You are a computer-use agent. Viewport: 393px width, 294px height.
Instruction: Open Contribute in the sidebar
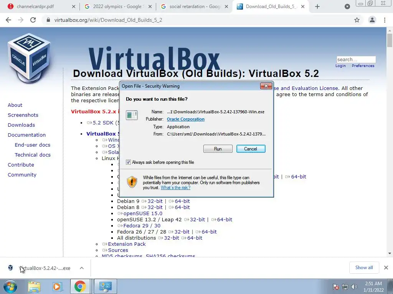coord(21,165)
